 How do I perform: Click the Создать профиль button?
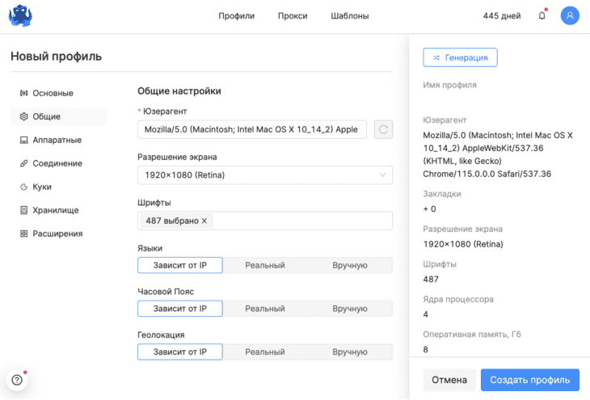click(x=530, y=380)
